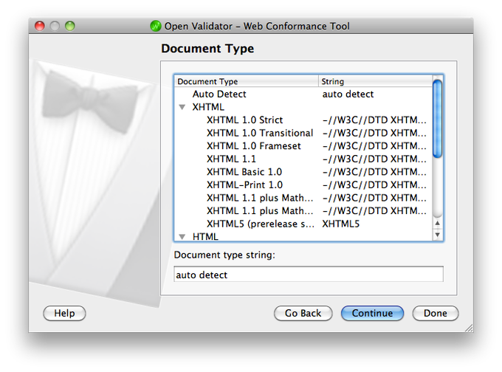This screenshot has width=502, height=372.
Task: Click the Open Validator app icon in title bar
Action: coord(156,26)
